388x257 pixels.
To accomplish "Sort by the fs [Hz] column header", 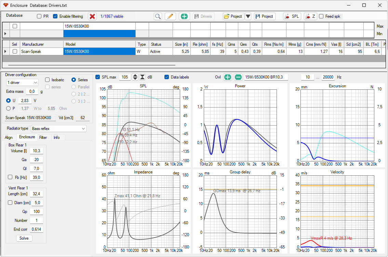I will 218,44.
